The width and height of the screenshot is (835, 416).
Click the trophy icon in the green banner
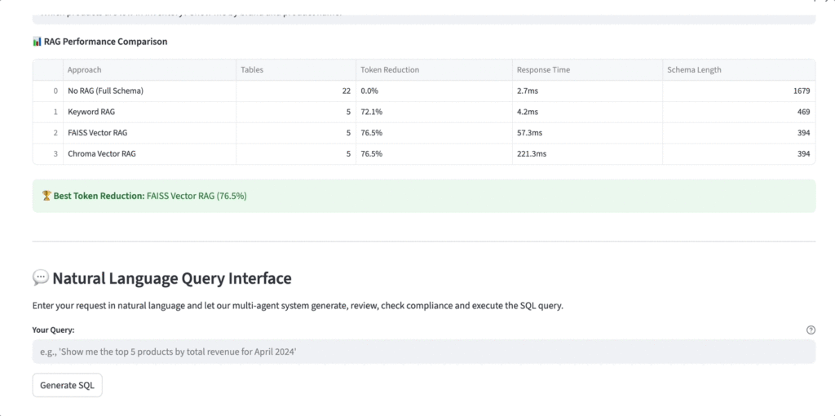coord(46,196)
